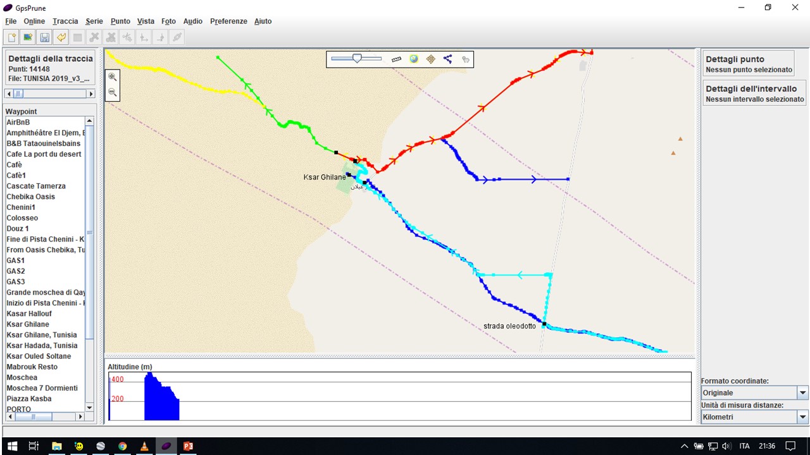Click the waypoint list scroll-down arrow

point(89,408)
